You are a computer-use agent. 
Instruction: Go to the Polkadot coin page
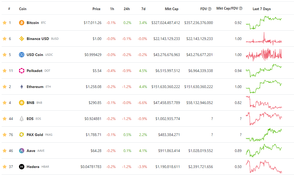click(34, 71)
